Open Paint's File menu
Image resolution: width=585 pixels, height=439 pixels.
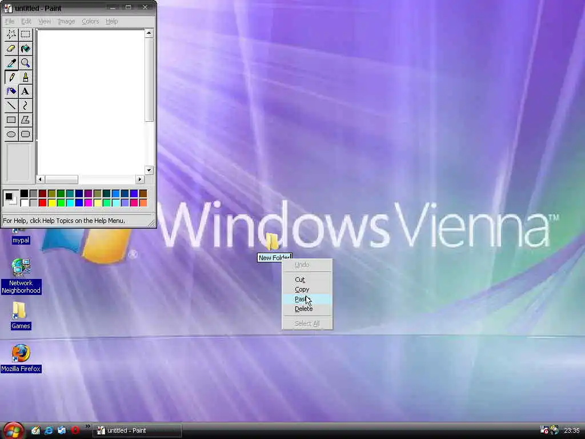point(10,21)
